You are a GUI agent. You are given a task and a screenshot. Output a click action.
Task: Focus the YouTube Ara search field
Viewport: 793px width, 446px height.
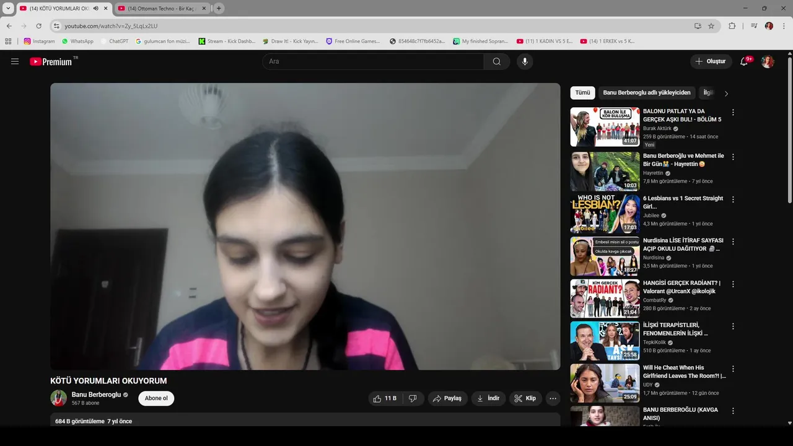tap(373, 61)
